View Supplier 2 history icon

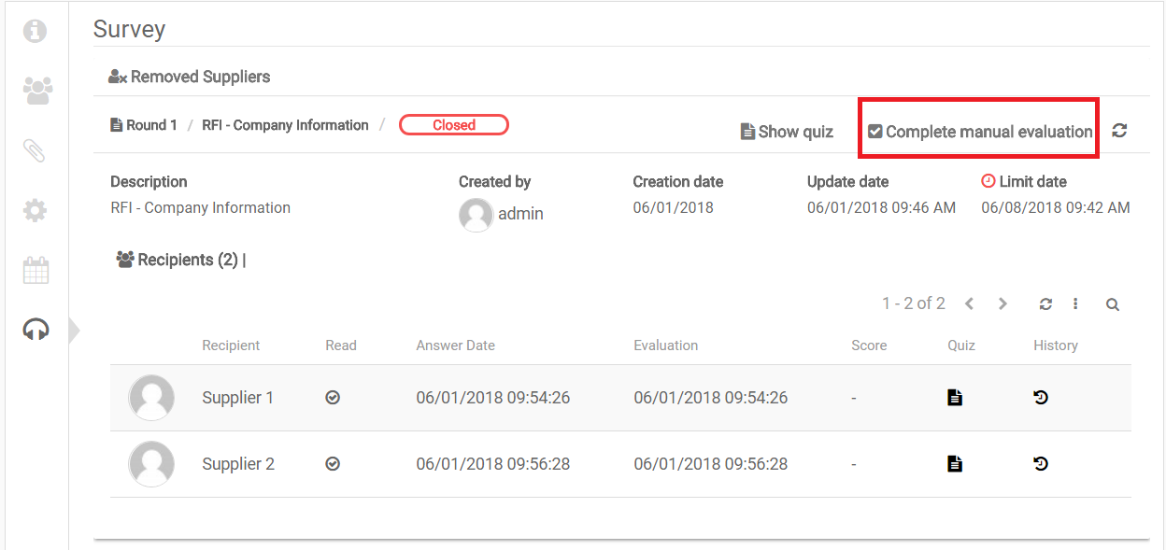pos(1041,464)
